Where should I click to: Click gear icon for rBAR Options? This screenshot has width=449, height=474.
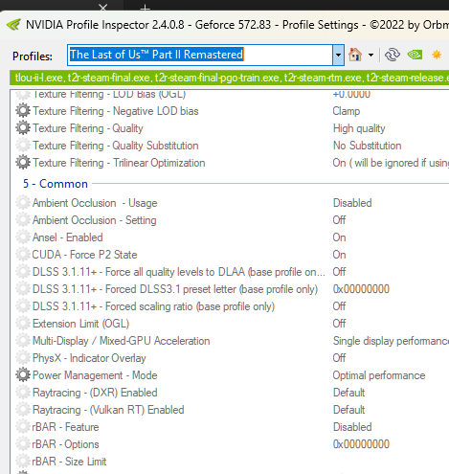[23, 444]
